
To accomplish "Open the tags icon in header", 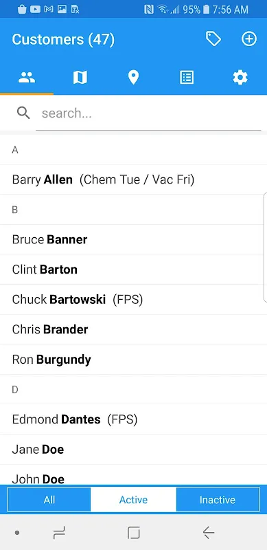I will (x=213, y=39).
